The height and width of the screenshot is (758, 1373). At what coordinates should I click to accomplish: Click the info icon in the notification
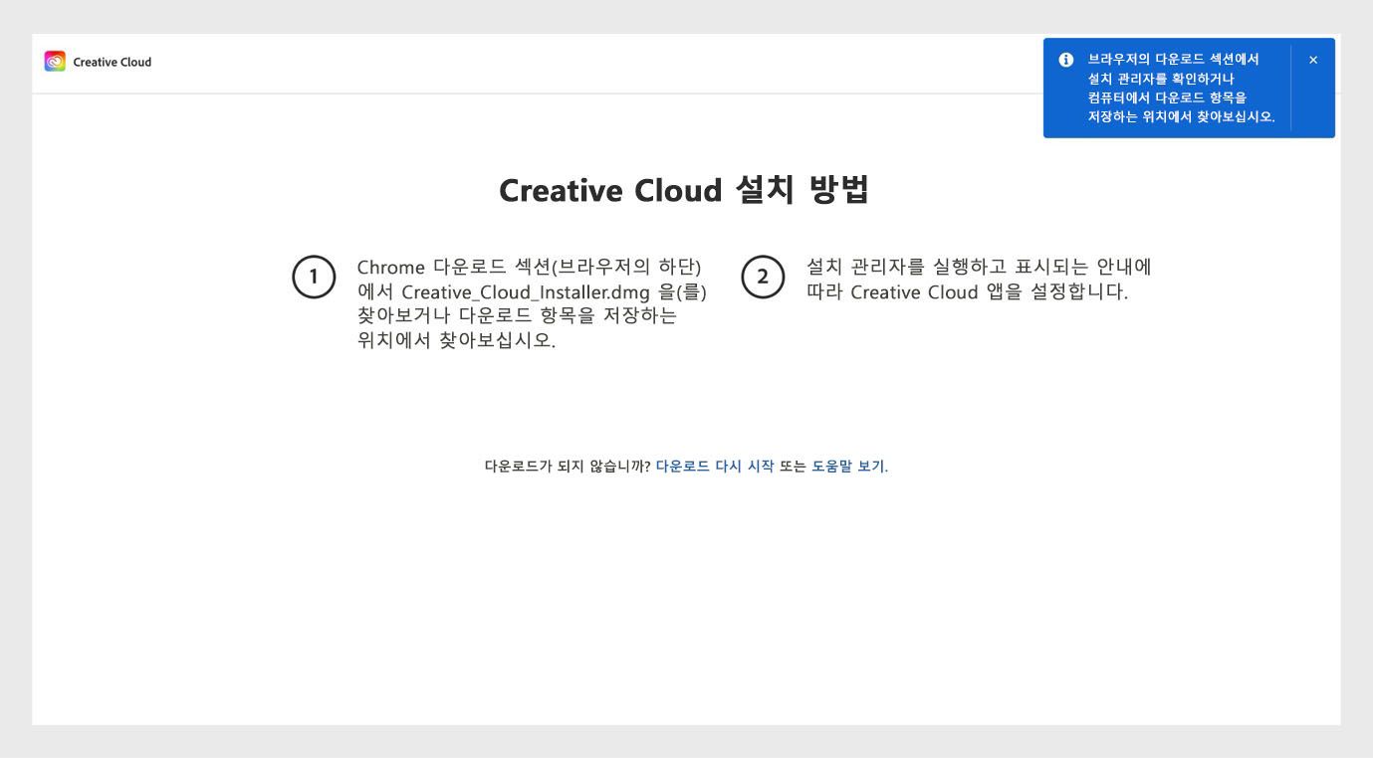tap(1066, 60)
